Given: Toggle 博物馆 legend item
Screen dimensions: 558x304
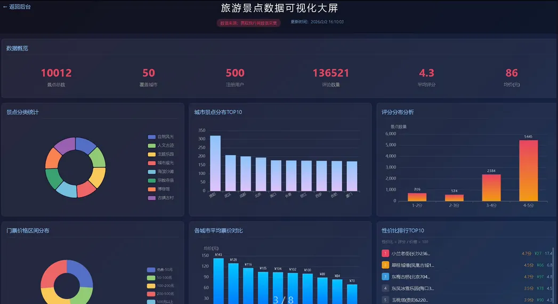Looking at the screenshot, I should point(159,189).
